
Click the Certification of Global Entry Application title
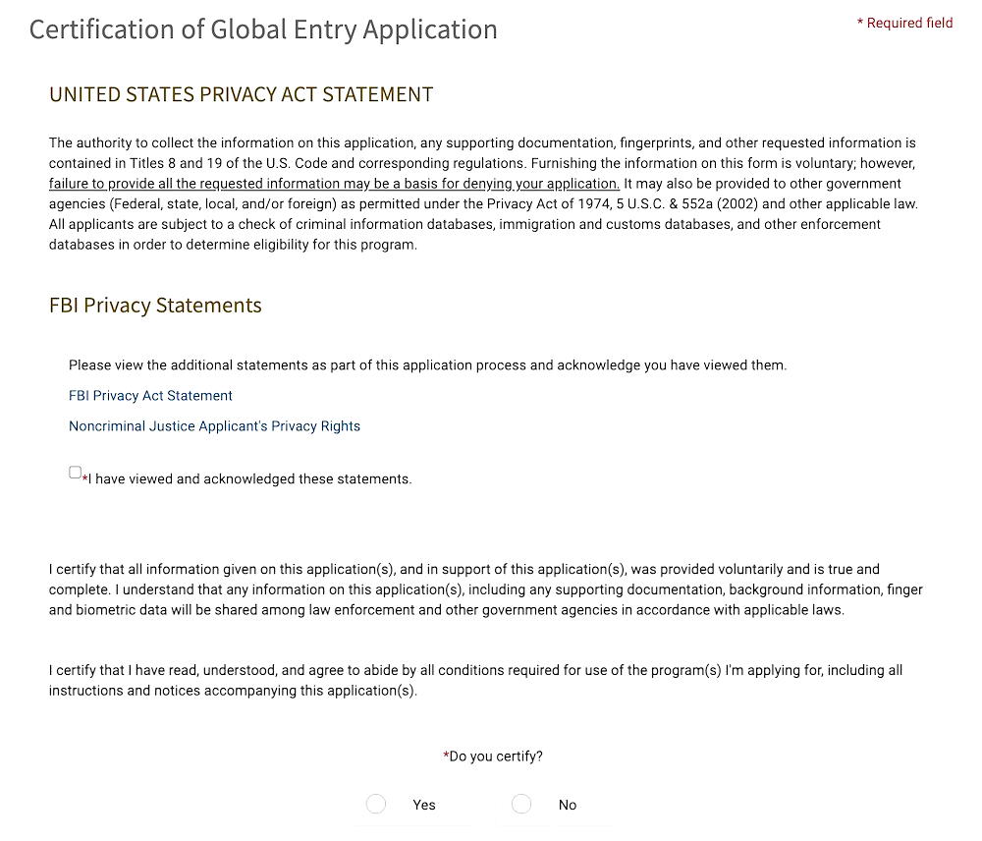(264, 29)
